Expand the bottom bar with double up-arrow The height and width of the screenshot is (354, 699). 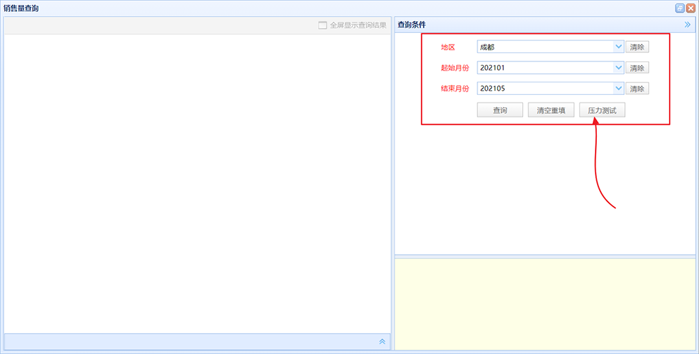tap(382, 341)
